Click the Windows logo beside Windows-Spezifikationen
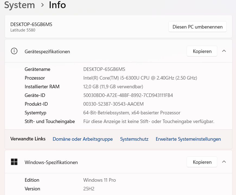The height and width of the screenshot is (195, 236). [14, 162]
